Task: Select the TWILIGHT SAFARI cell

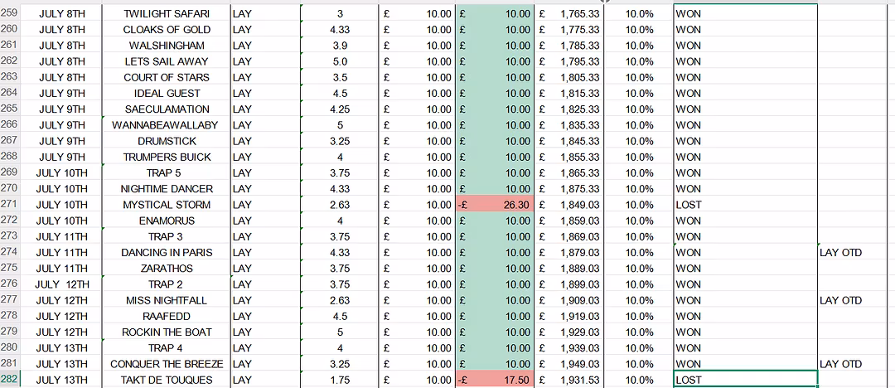Action: (167, 14)
